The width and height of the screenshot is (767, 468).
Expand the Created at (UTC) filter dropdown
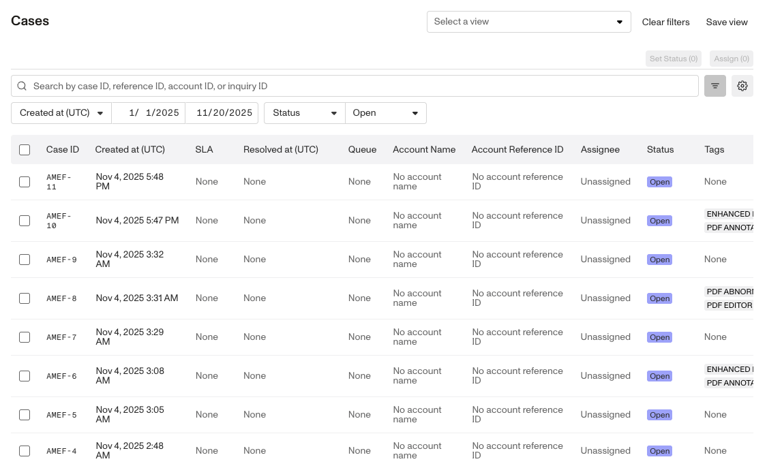[x=61, y=113]
